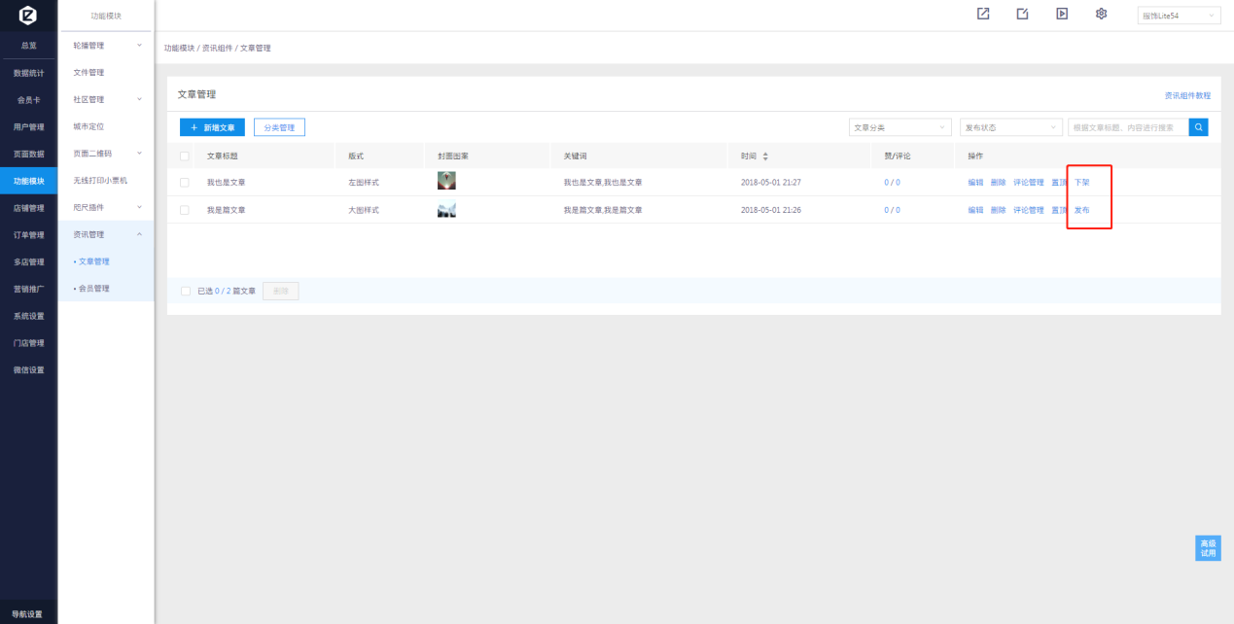Click the edit pencil icon in top bar

[1022, 14]
